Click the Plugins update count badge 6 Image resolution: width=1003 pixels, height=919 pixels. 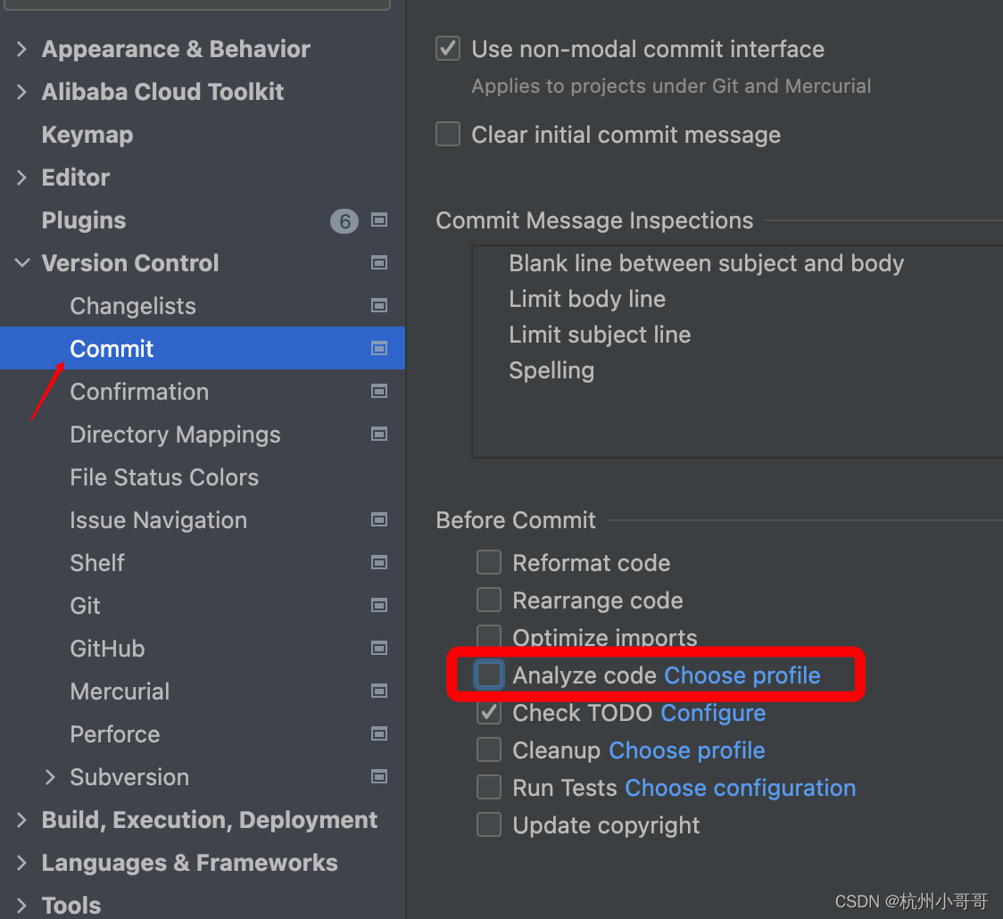point(344,221)
